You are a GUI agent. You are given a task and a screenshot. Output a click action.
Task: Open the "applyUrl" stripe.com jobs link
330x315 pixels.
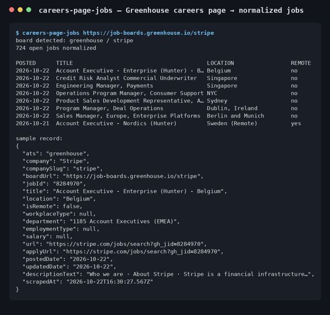coord(142,252)
